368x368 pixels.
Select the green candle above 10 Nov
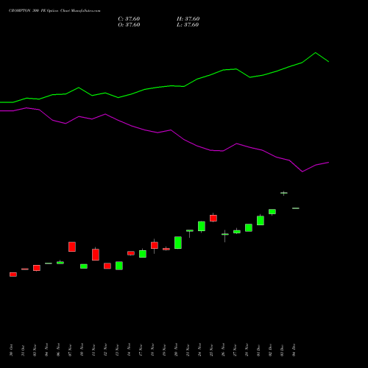click(84, 266)
